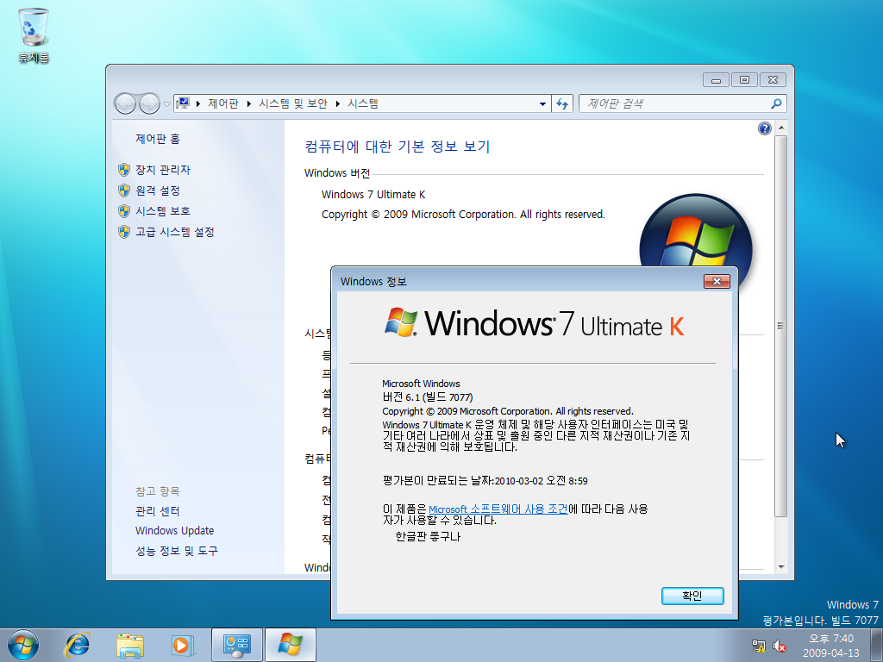
Task: Click the licensed user name 한글판 좋구나
Action: tap(428, 536)
